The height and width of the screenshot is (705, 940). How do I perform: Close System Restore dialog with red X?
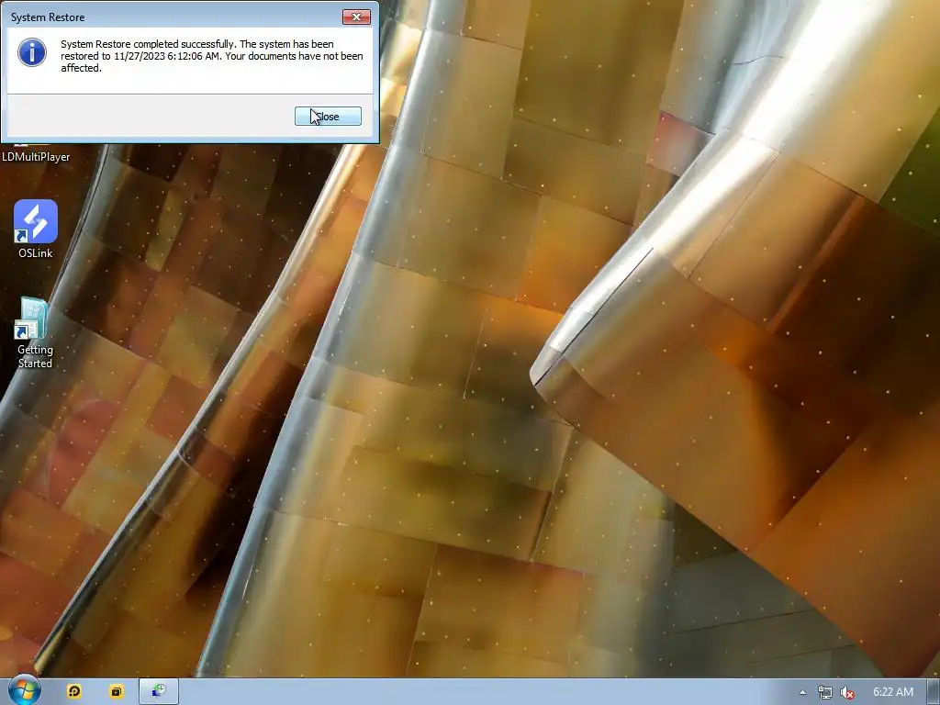(356, 17)
